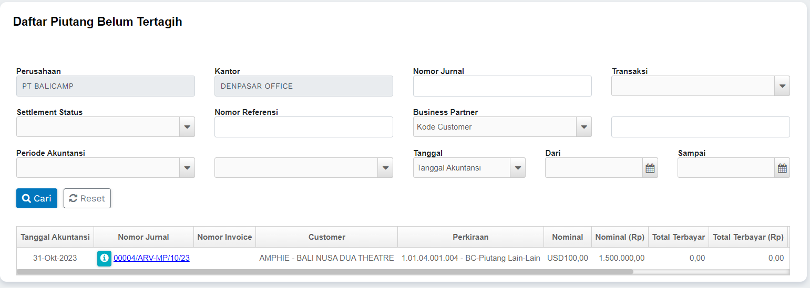Expand the second accounting period dropdown
The height and width of the screenshot is (288, 810).
[x=385, y=168]
